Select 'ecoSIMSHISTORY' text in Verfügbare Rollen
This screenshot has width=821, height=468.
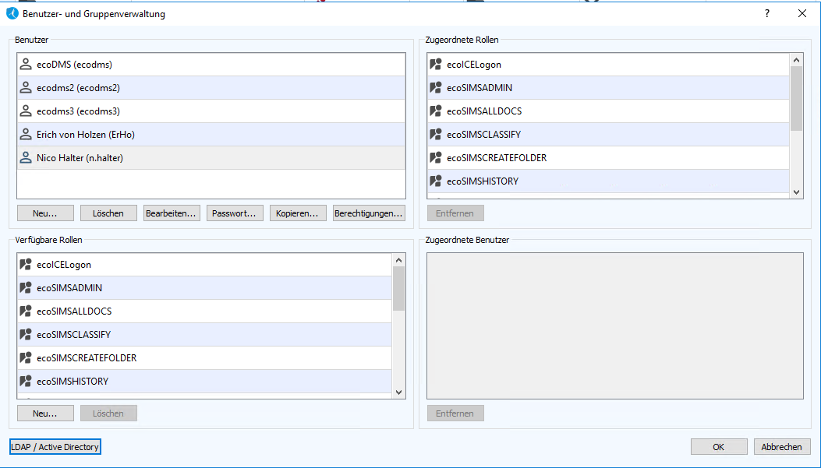tap(73, 382)
